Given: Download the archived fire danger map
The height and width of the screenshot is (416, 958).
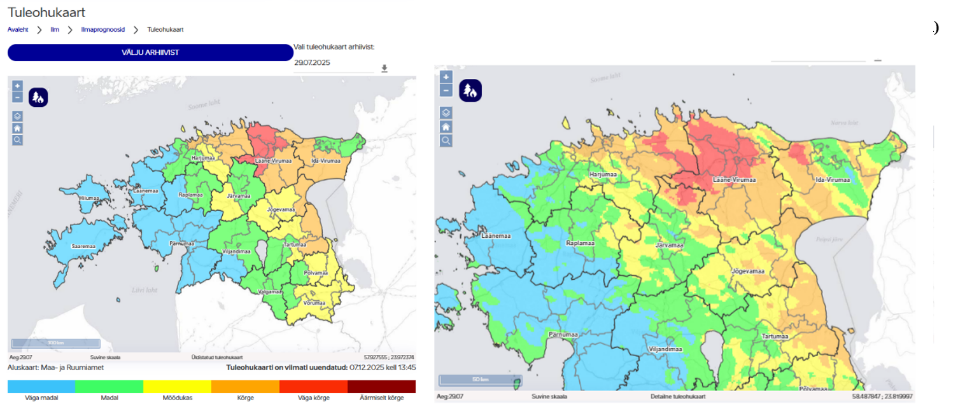Looking at the screenshot, I should [384, 68].
